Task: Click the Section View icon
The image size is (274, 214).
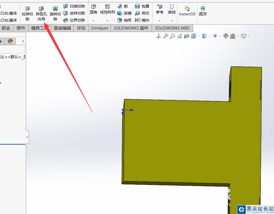Action: point(186,36)
